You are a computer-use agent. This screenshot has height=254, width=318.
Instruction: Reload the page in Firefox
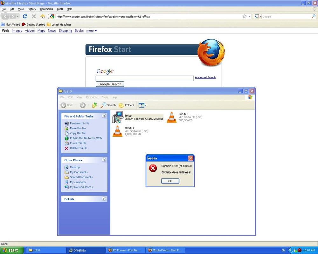(x=25, y=17)
